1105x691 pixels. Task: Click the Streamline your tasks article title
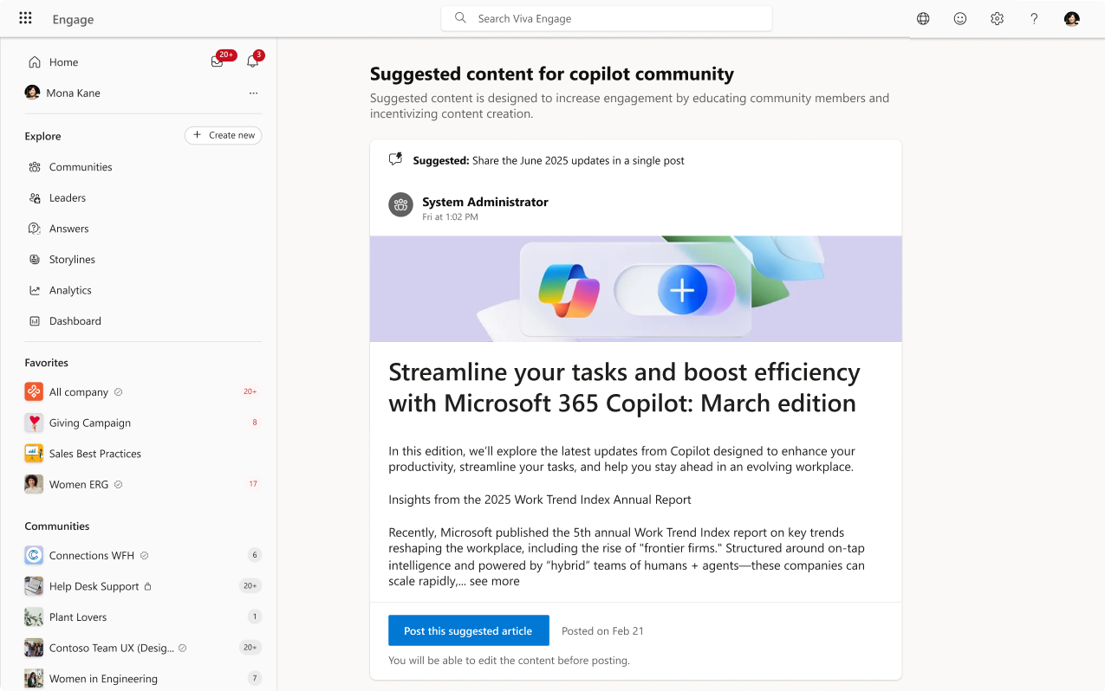click(624, 388)
